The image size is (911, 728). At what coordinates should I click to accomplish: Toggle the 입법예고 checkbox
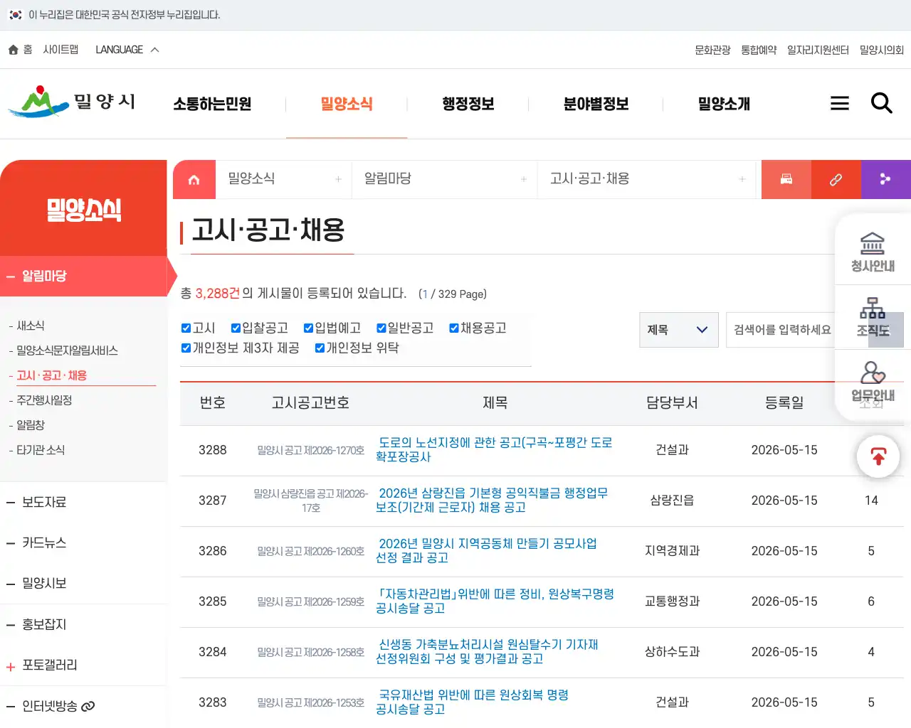308,328
